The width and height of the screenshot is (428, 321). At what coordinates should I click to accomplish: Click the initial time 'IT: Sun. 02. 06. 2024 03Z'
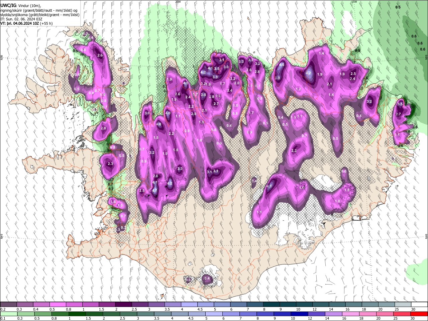(x=21, y=19)
